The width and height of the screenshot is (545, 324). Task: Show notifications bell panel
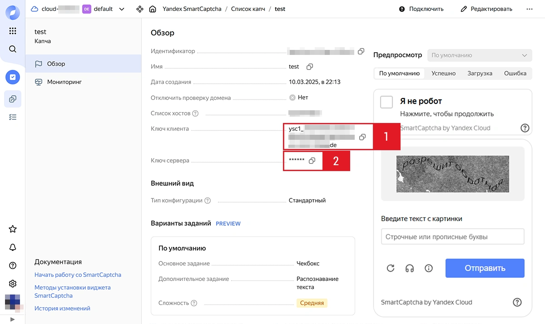pos(13,247)
